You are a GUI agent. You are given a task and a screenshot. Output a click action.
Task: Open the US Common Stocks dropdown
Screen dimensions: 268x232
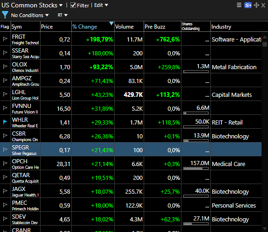point(32,6)
